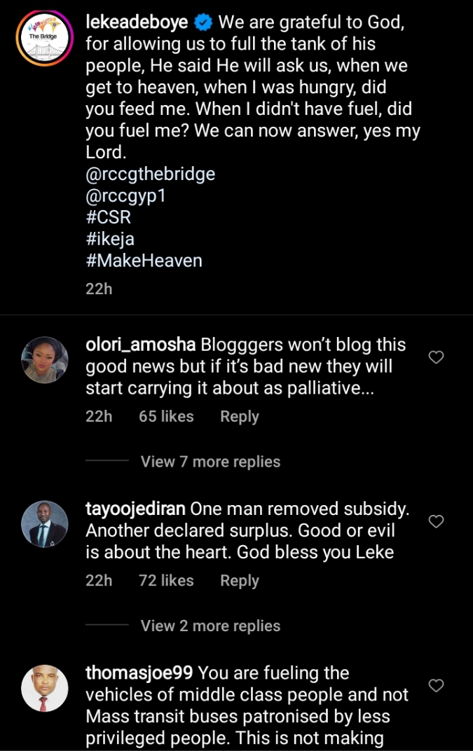Expand "View 2 more replies"
The image size is (473, 751).
tap(210, 626)
